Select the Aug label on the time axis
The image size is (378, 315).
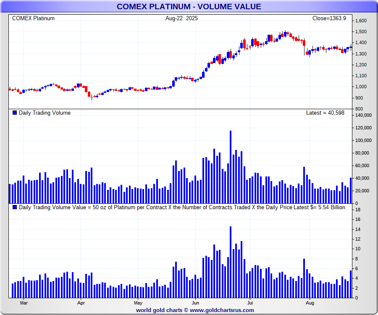310,302
